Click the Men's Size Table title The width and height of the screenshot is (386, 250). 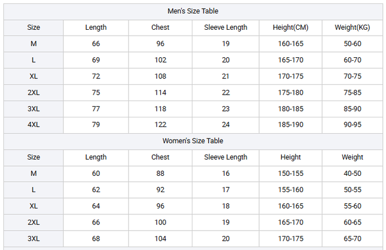(x=193, y=11)
